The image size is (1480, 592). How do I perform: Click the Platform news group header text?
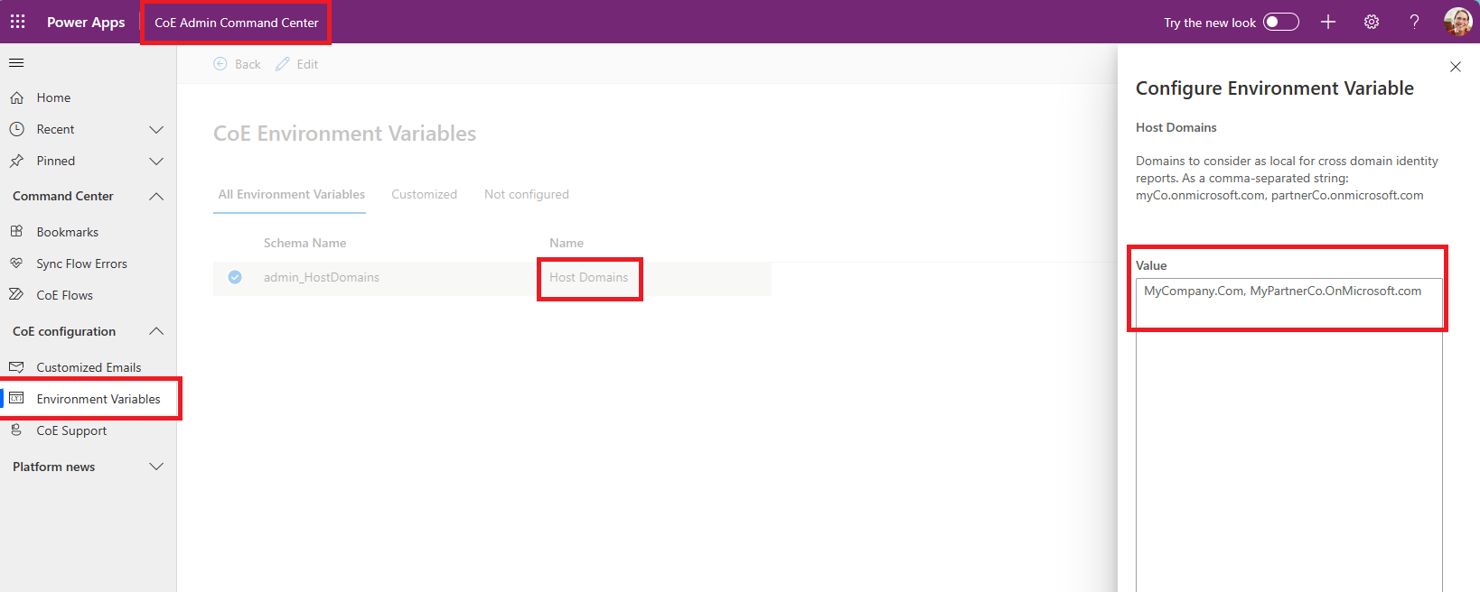pos(54,467)
